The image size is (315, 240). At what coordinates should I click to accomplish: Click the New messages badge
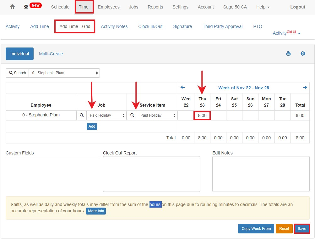(35, 5)
